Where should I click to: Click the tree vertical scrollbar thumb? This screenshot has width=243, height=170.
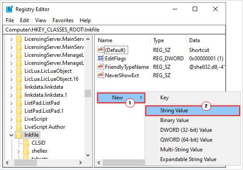point(88,93)
